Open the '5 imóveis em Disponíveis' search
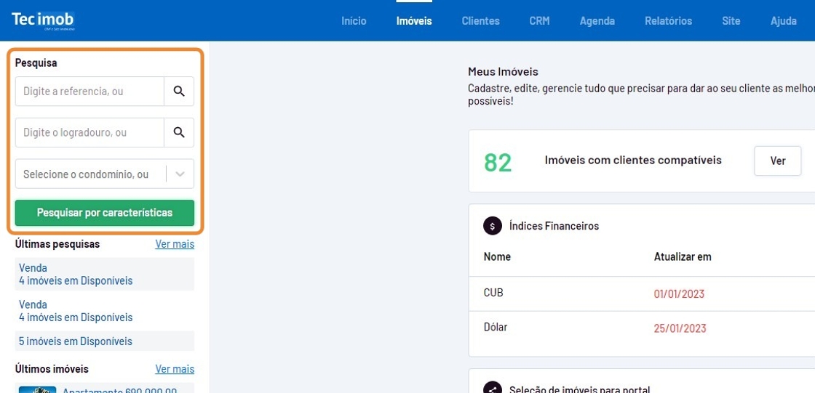This screenshot has width=815, height=393. [x=76, y=341]
